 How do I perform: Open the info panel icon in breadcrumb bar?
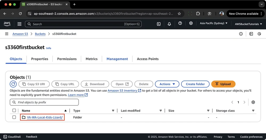coord(241,34)
